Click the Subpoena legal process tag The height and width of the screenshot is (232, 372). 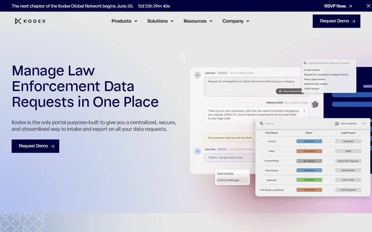[348, 141]
